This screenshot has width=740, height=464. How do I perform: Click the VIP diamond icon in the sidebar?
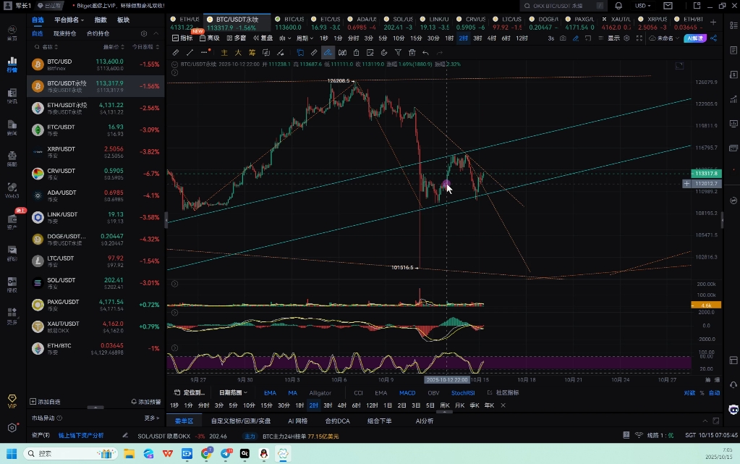click(12, 401)
